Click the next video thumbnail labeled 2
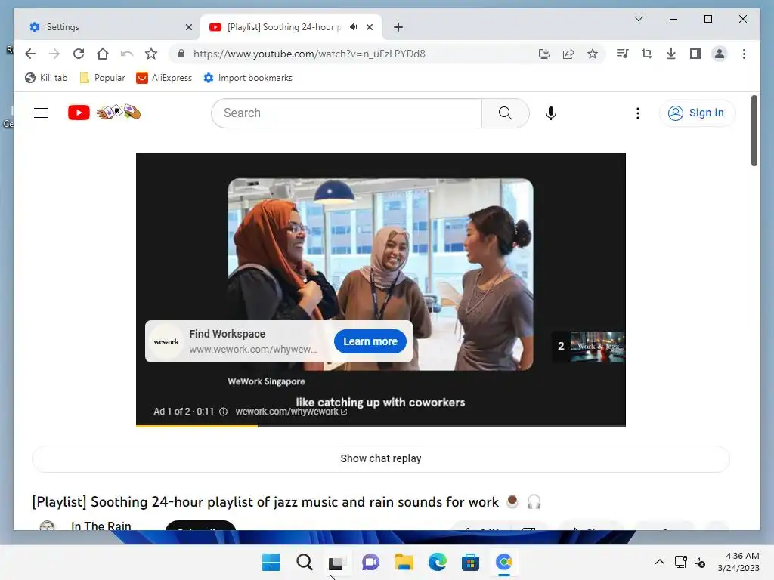 [x=588, y=346]
